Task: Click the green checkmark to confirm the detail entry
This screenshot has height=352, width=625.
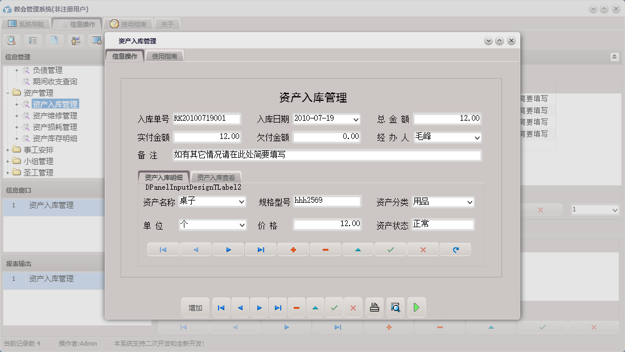Action: pos(390,249)
